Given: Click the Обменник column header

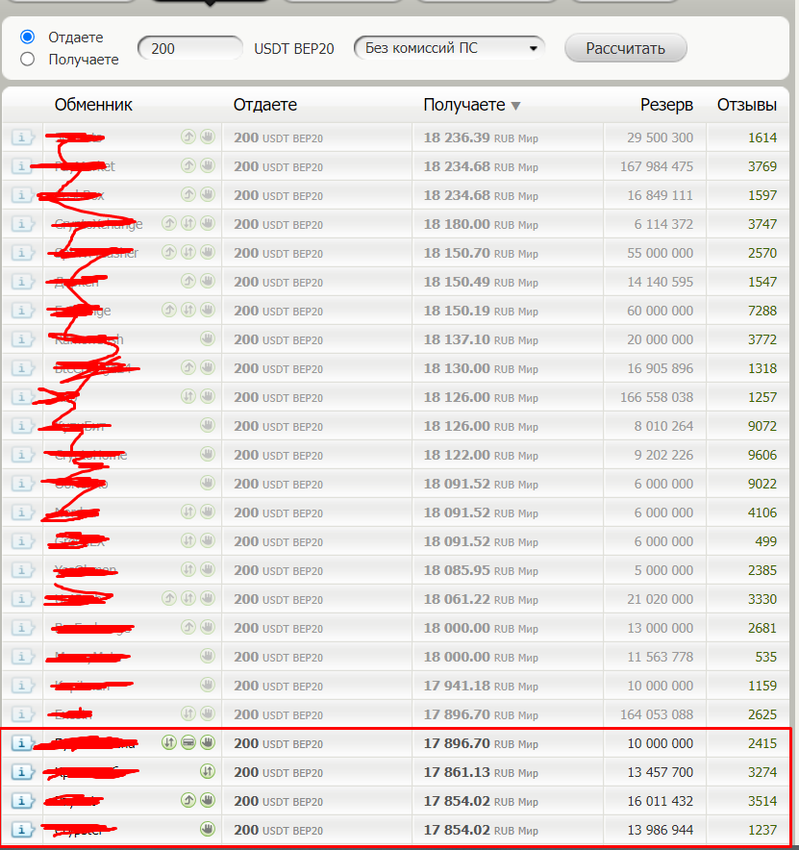Looking at the screenshot, I should coord(93,105).
